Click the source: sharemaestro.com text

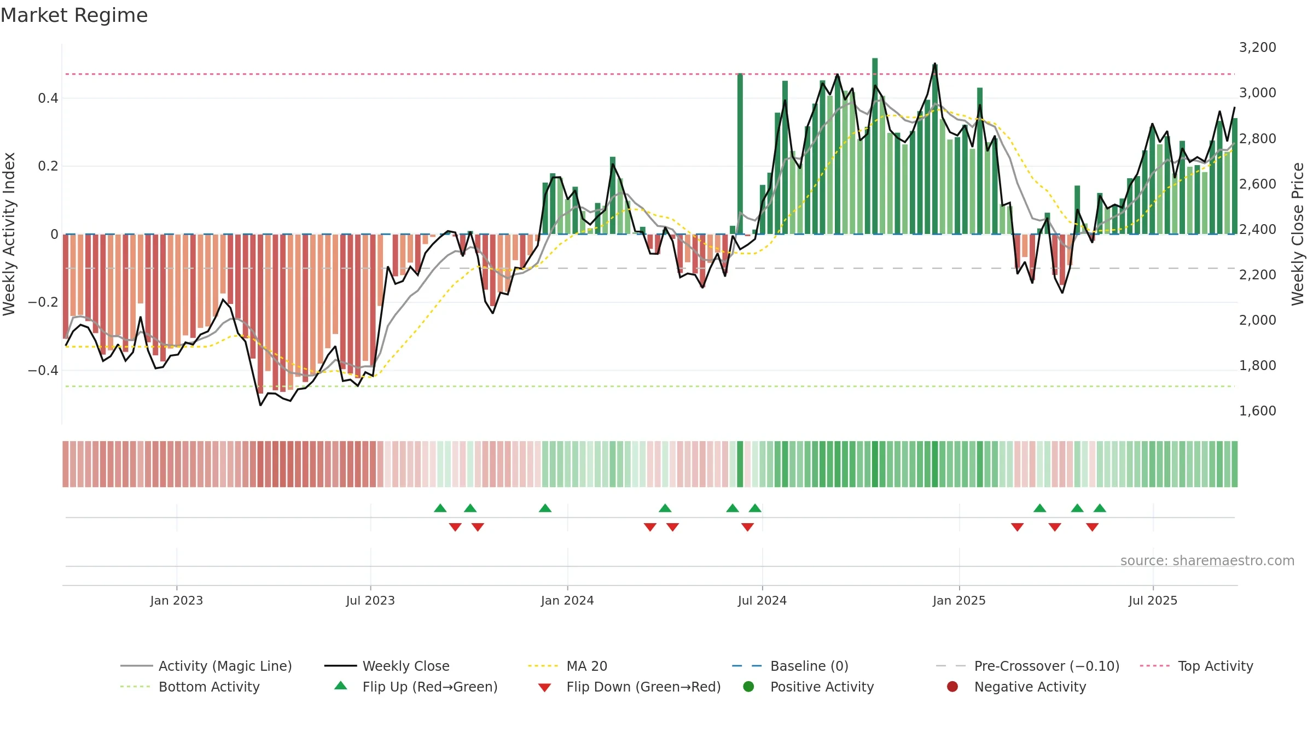pos(1207,560)
